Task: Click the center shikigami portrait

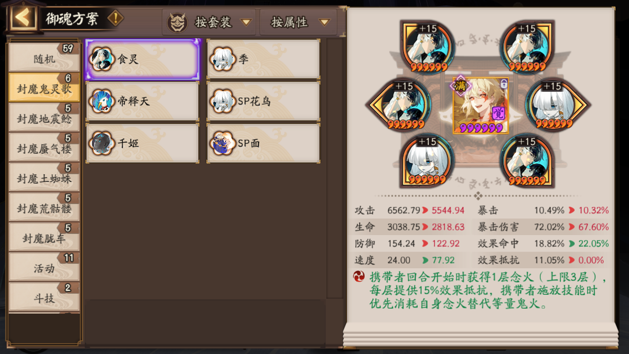Action: (480, 105)
